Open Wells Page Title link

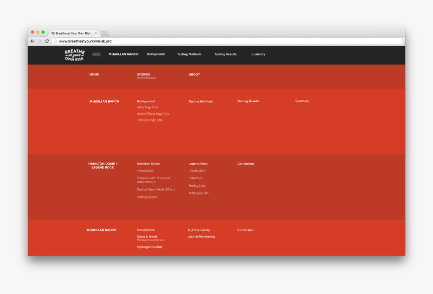(147, 107)
